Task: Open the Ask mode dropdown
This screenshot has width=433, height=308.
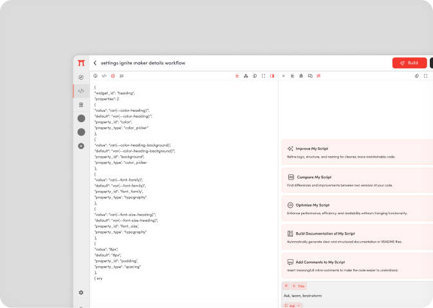Action: pos(293,305)
